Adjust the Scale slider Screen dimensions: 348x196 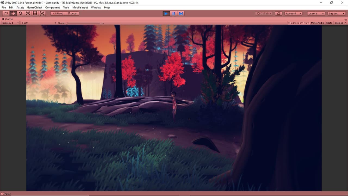pyautogui.click(x=83, y=23)
